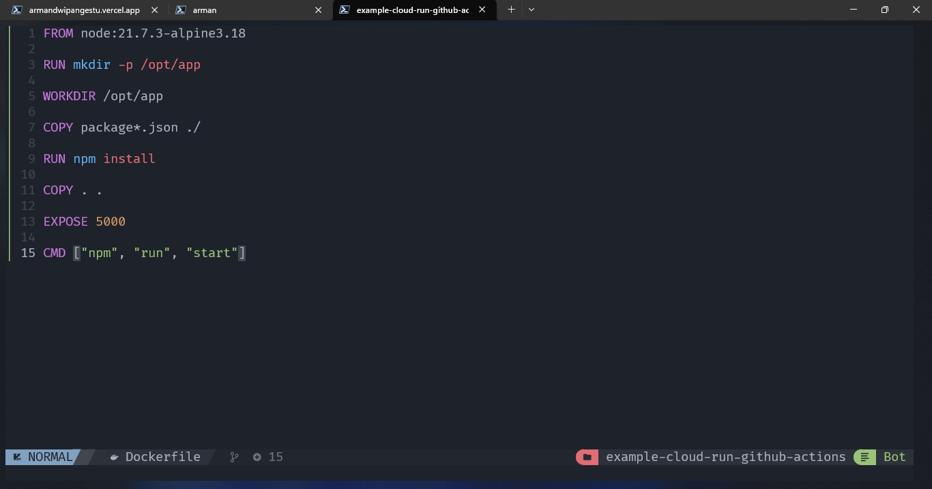Viewport: 932px width, 489px height.
Task: Click the added-lines plus icon next to 15
Action: (257, 457)
